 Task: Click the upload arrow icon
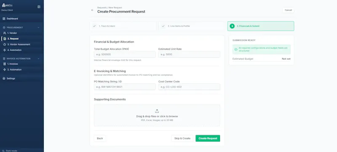(x=157, y=111)
